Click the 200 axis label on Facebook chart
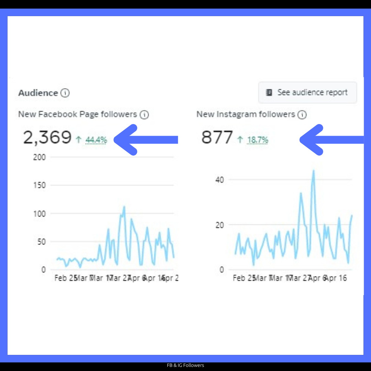 tap(39, 157)
